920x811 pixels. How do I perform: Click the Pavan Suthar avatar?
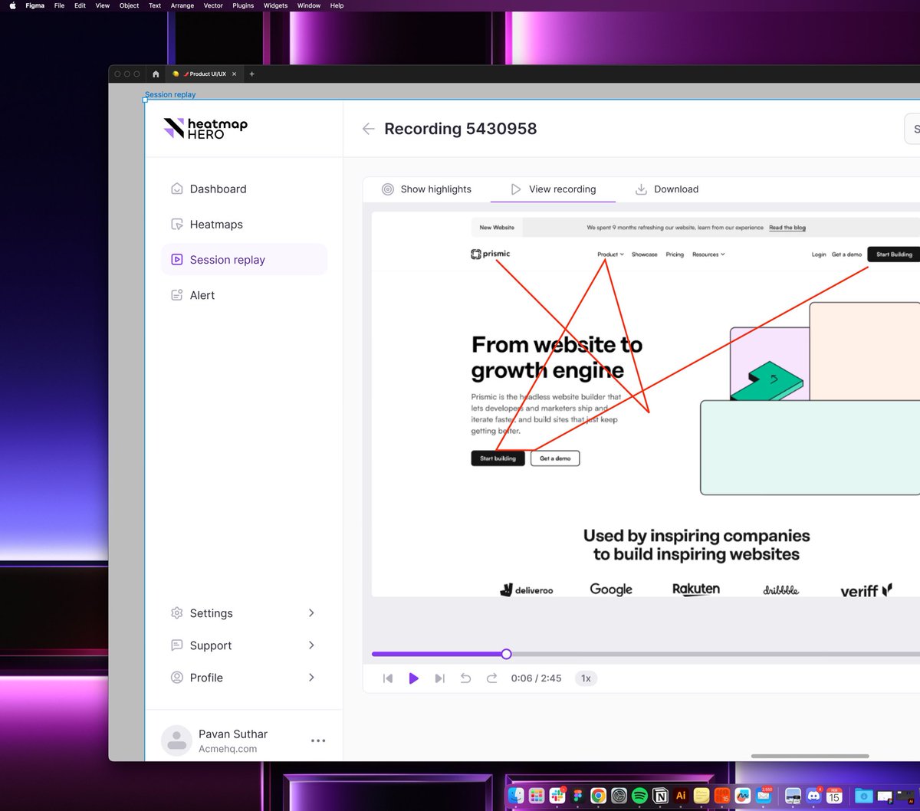[176, 740]
